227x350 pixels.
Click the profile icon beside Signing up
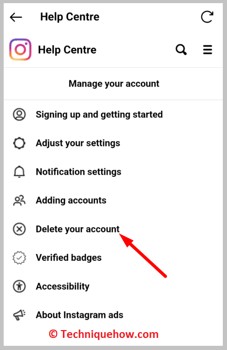pyautogui.click(x=19, y=114)
